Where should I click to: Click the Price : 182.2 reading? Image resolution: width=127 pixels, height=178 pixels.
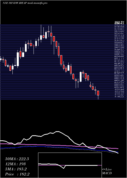point(18,174)
